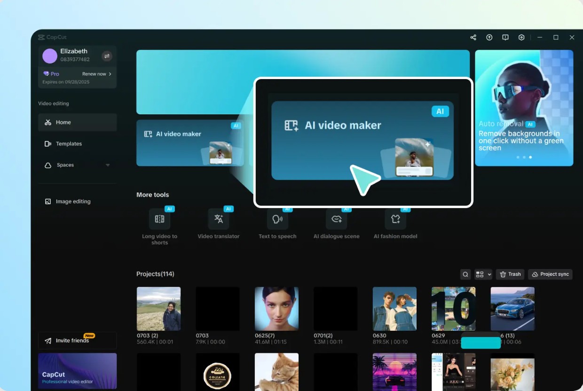
Task: Select the AI dialogue scene tool
Action: click(x=337, y=219)
